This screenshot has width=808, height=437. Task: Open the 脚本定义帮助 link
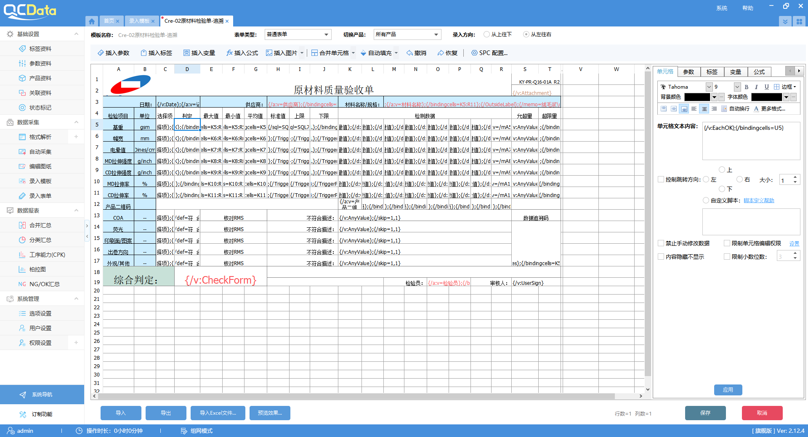coord(759,200)
